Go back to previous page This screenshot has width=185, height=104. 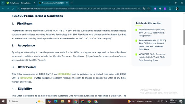pos(3,9)
